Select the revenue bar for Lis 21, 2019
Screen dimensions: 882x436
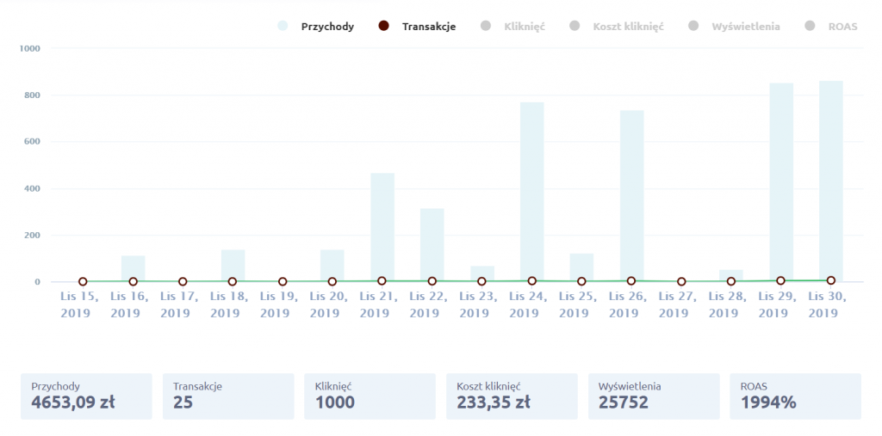(x=382, y=227)
